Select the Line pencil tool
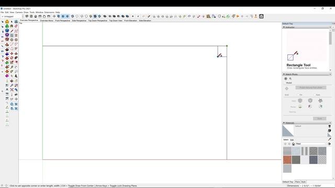This screenshot has width=335, height=188. (12, 31)
